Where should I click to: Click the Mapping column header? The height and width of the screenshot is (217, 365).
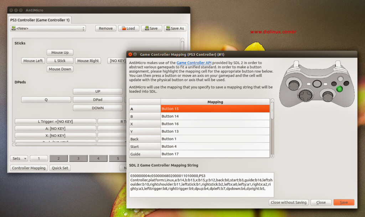215,102
